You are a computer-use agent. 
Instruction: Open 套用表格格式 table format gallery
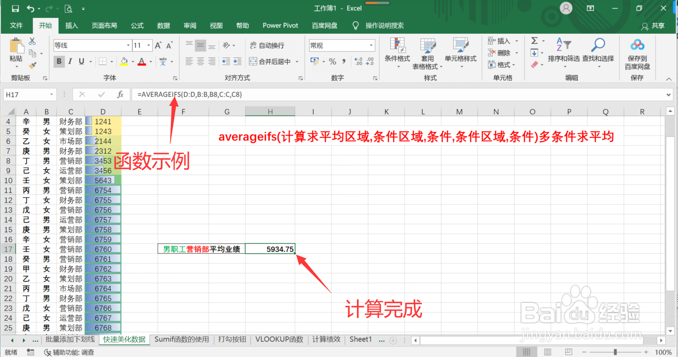point(427,53)
